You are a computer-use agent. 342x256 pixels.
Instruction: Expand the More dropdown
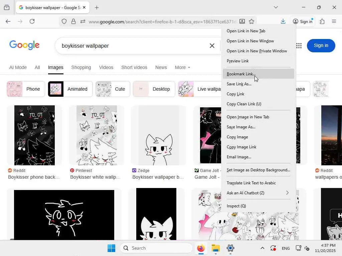tap(182, 67)
